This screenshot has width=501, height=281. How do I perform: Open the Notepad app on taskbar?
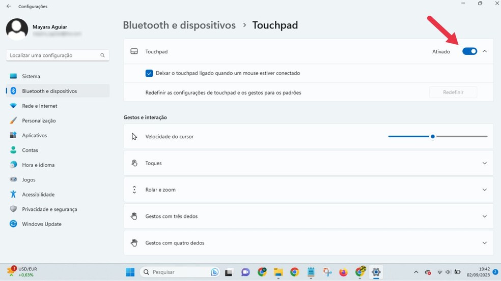point(311,272)
